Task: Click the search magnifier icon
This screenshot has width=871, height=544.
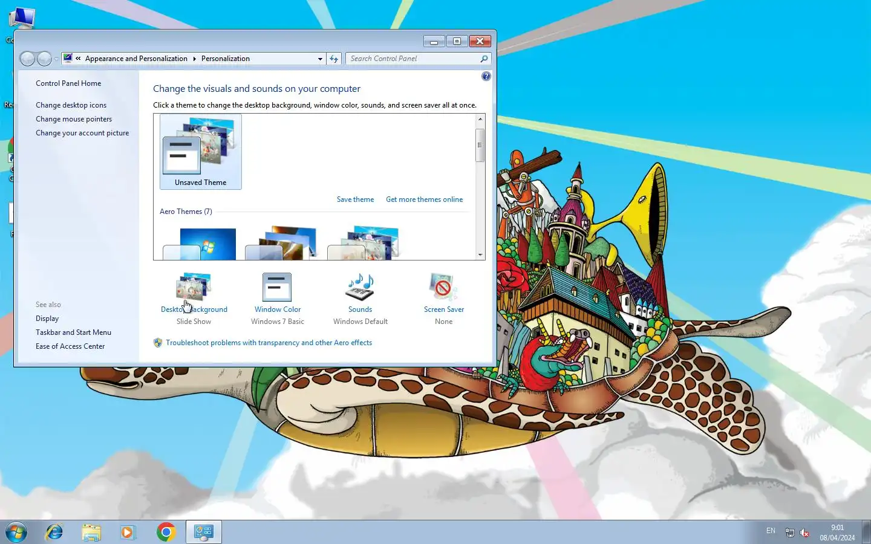Action: click(484, 59)
